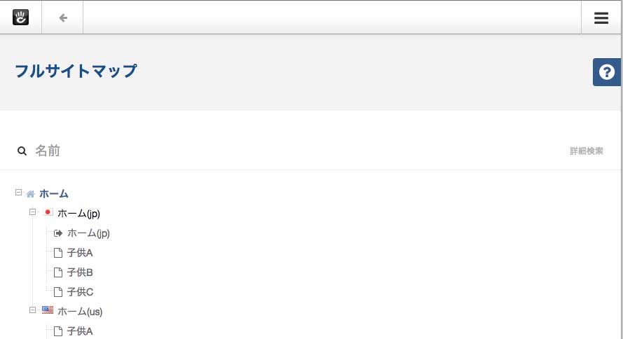This screenshot has width=623, height=339.
Task: Click page icon of 子供B
Action: [x=58, y=272]
